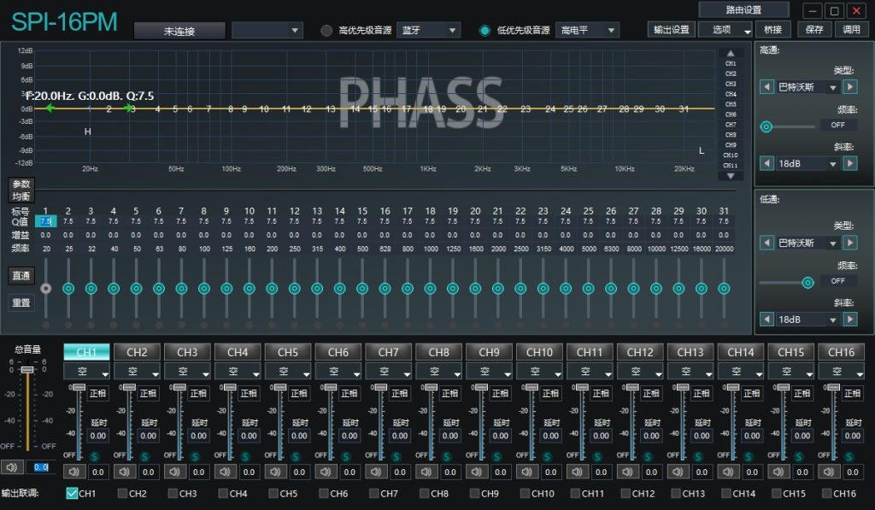Solo CH13 using its S icon

[698, 456]
